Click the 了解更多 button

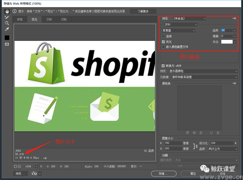143,11
